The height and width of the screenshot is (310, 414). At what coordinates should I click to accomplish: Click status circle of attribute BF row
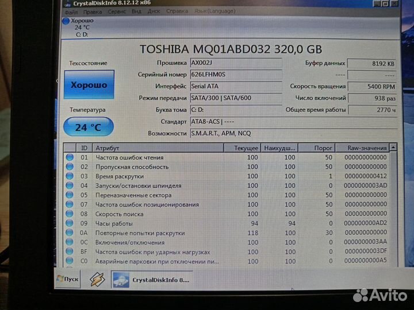pyautogui.click(x=70, y=251)
